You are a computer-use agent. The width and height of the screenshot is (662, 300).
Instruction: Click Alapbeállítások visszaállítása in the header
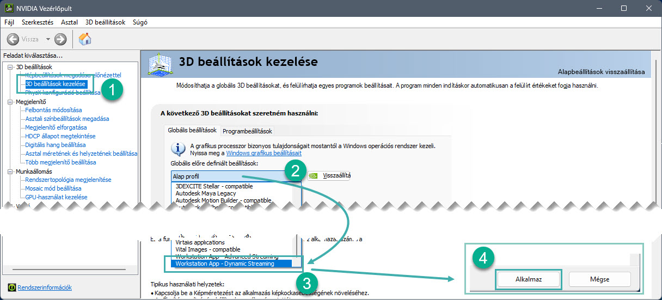coord(601,72)
